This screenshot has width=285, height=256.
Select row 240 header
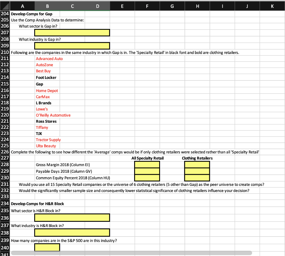(x=5, y=248)
